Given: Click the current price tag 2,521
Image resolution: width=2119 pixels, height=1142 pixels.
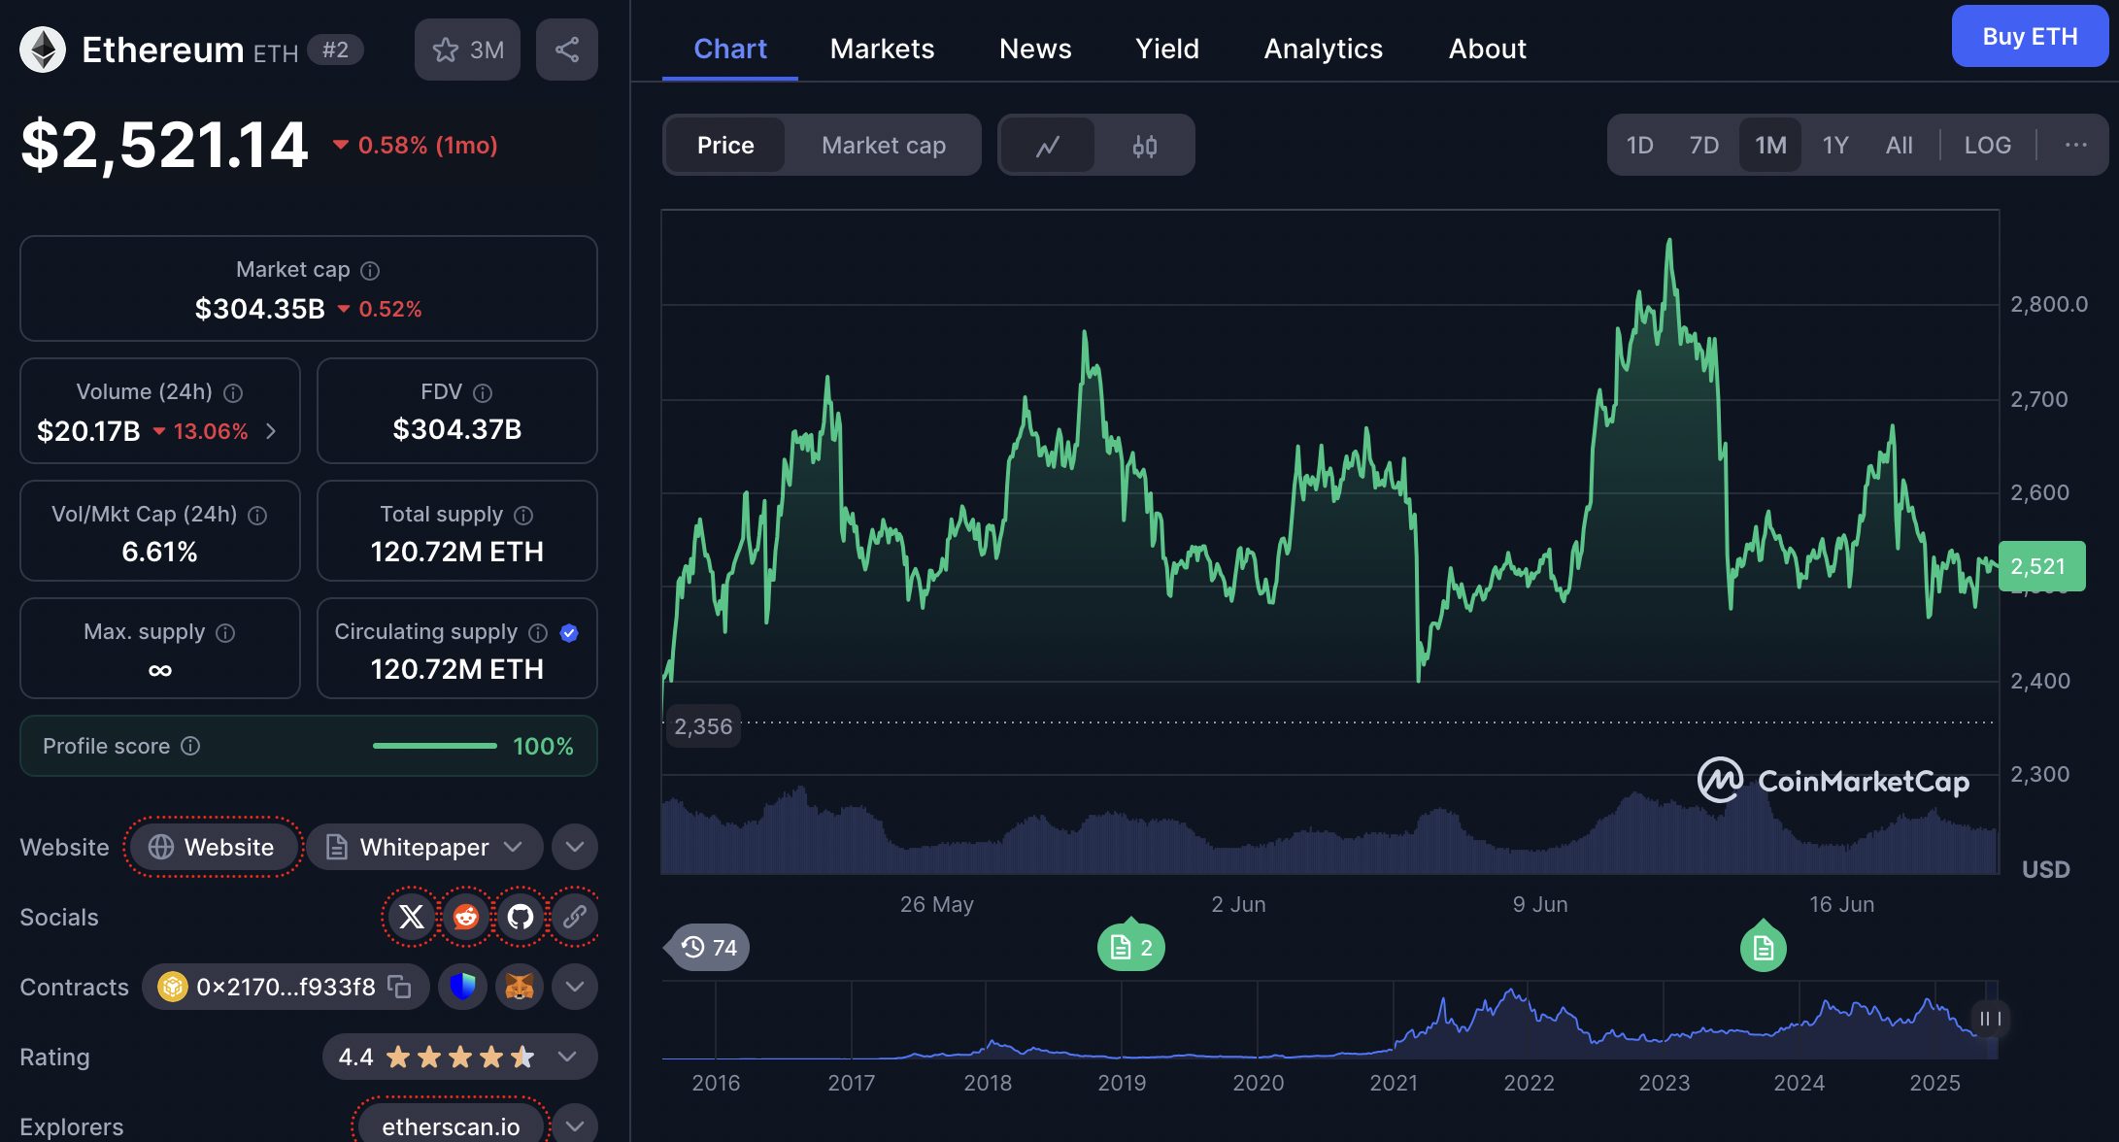Looking at the screenshot, I should click(2041, 566).
